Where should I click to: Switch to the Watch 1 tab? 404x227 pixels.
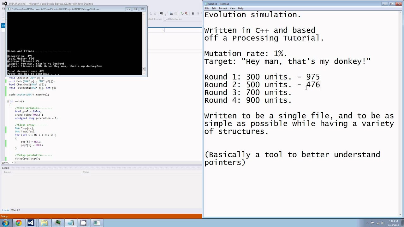coord(16,210)
